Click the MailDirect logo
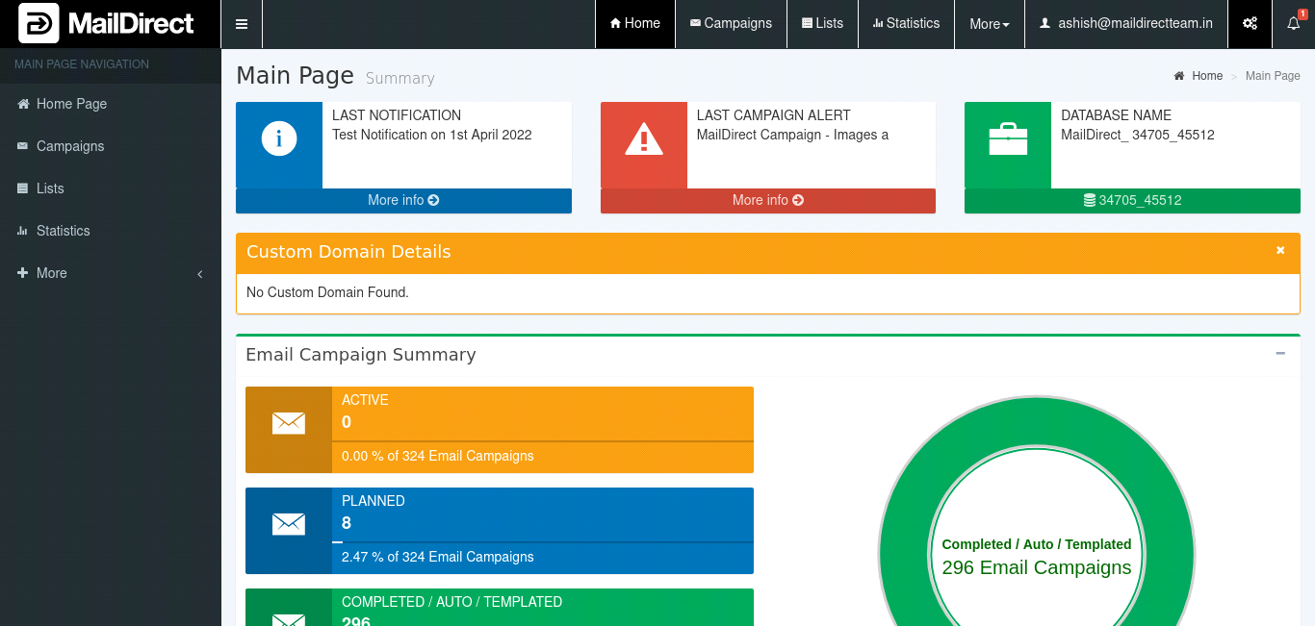The height and width of the screenshot is (626, 1315). (107, 24)
